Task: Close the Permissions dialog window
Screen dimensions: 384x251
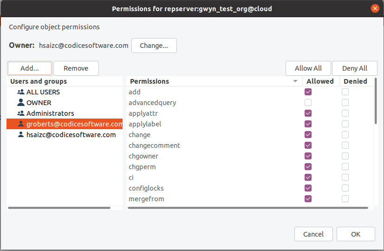Action: click(x=375, y=8)
